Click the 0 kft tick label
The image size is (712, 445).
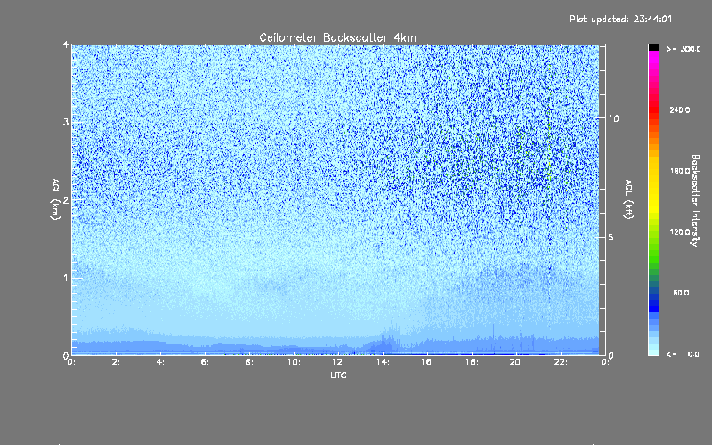pyautogui.click(x=611, y=355)
